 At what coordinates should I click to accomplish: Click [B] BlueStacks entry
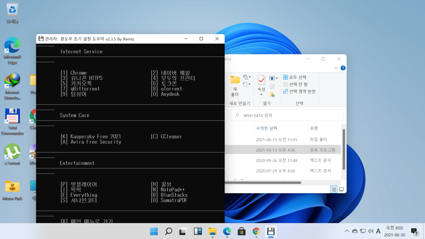pos(169,195)
